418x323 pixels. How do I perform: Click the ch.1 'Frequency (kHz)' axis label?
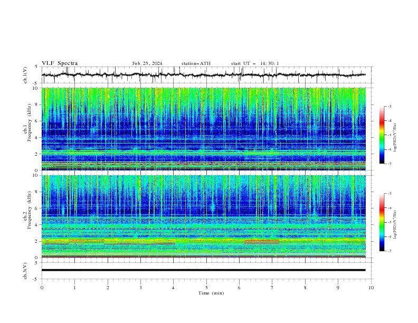click(x=30, y=122)
